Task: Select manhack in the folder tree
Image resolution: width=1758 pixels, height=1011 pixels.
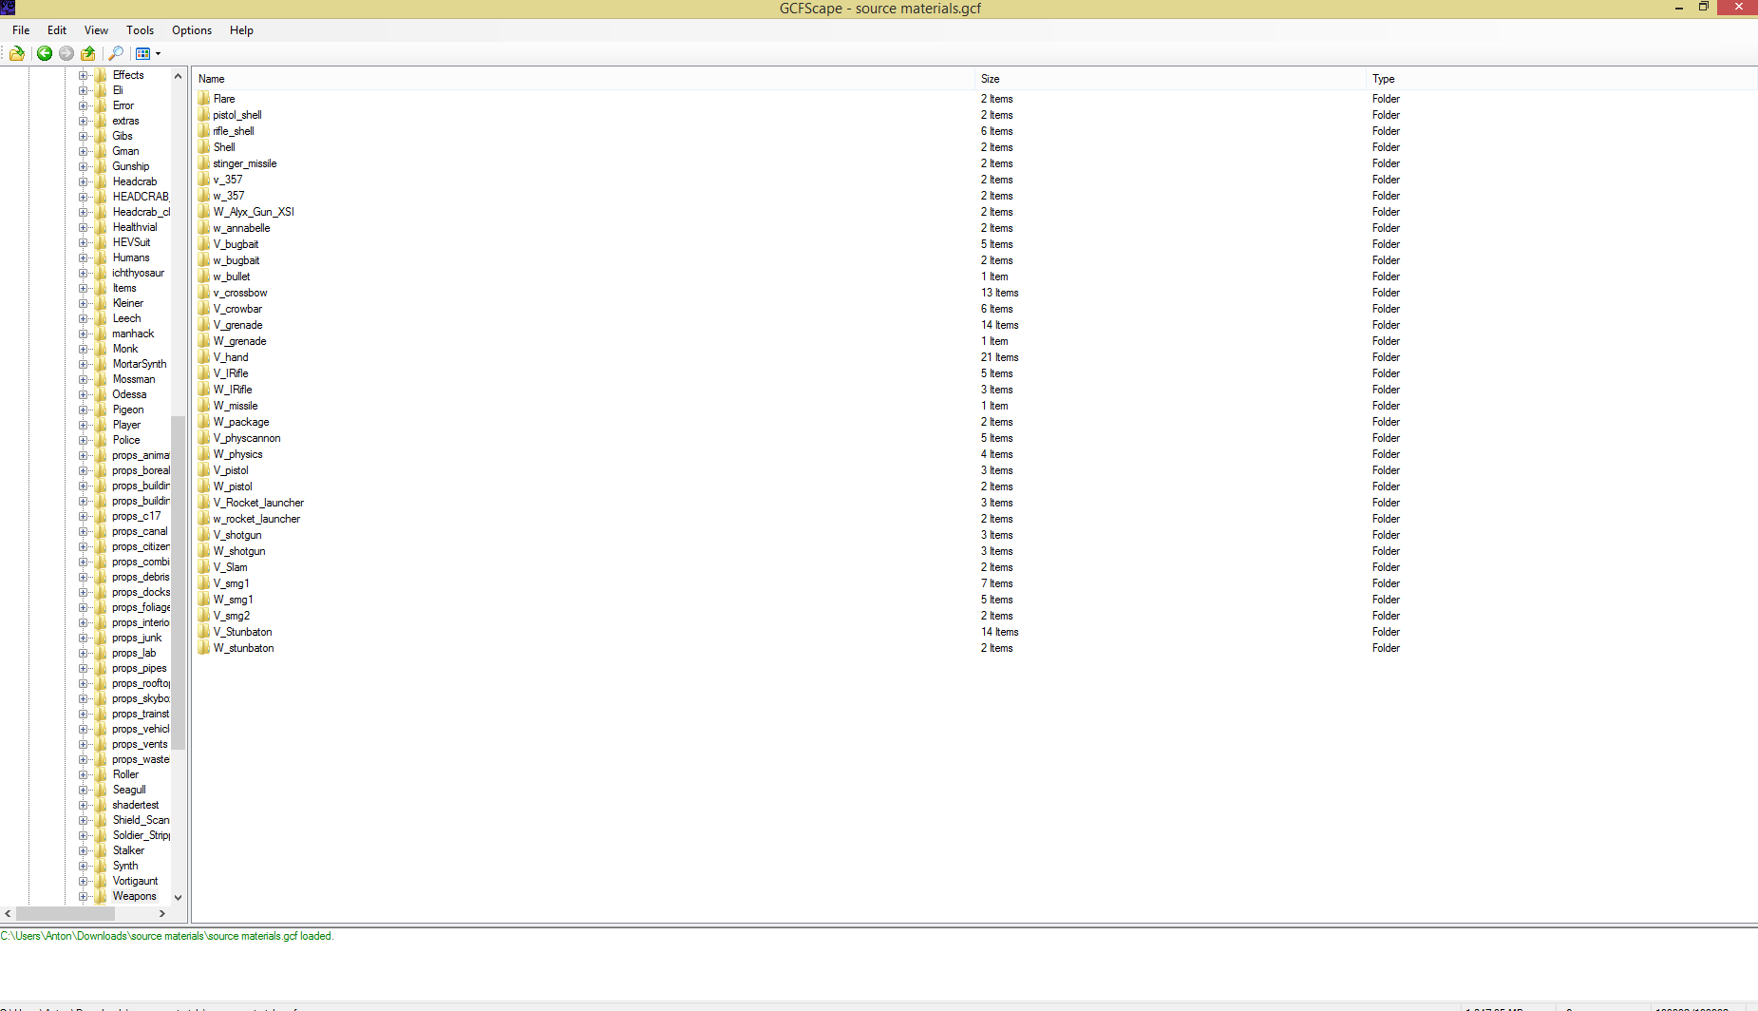Action: point(133,334)
